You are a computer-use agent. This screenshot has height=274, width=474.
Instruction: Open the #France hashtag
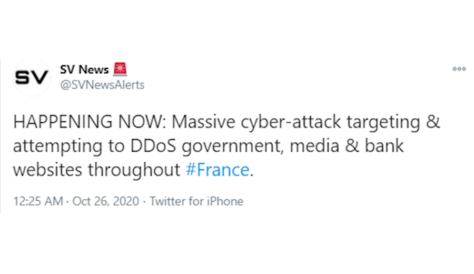(218, 170)
